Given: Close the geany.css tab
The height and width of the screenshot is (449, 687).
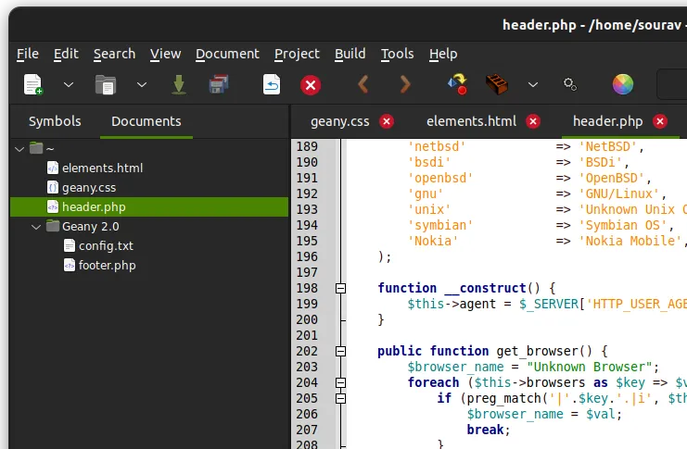Looking at the screenshot, I should [x=387, y=121].
